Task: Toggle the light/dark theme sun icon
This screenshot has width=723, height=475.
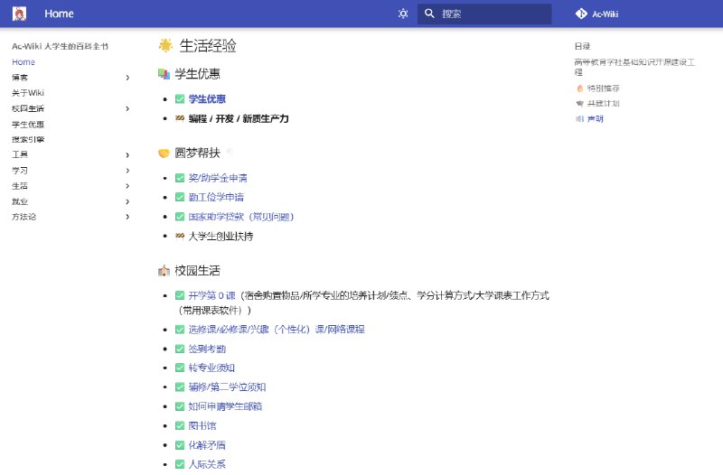Action: 403,14
